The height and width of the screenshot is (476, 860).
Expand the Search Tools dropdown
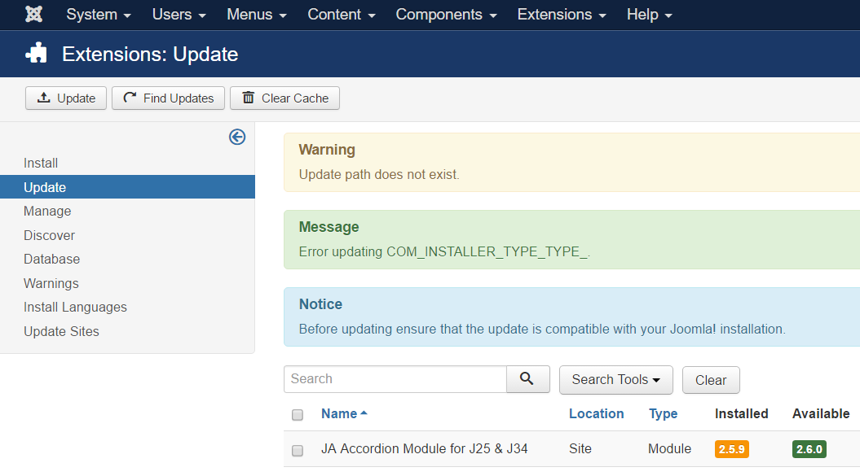(x=615, y=380)
